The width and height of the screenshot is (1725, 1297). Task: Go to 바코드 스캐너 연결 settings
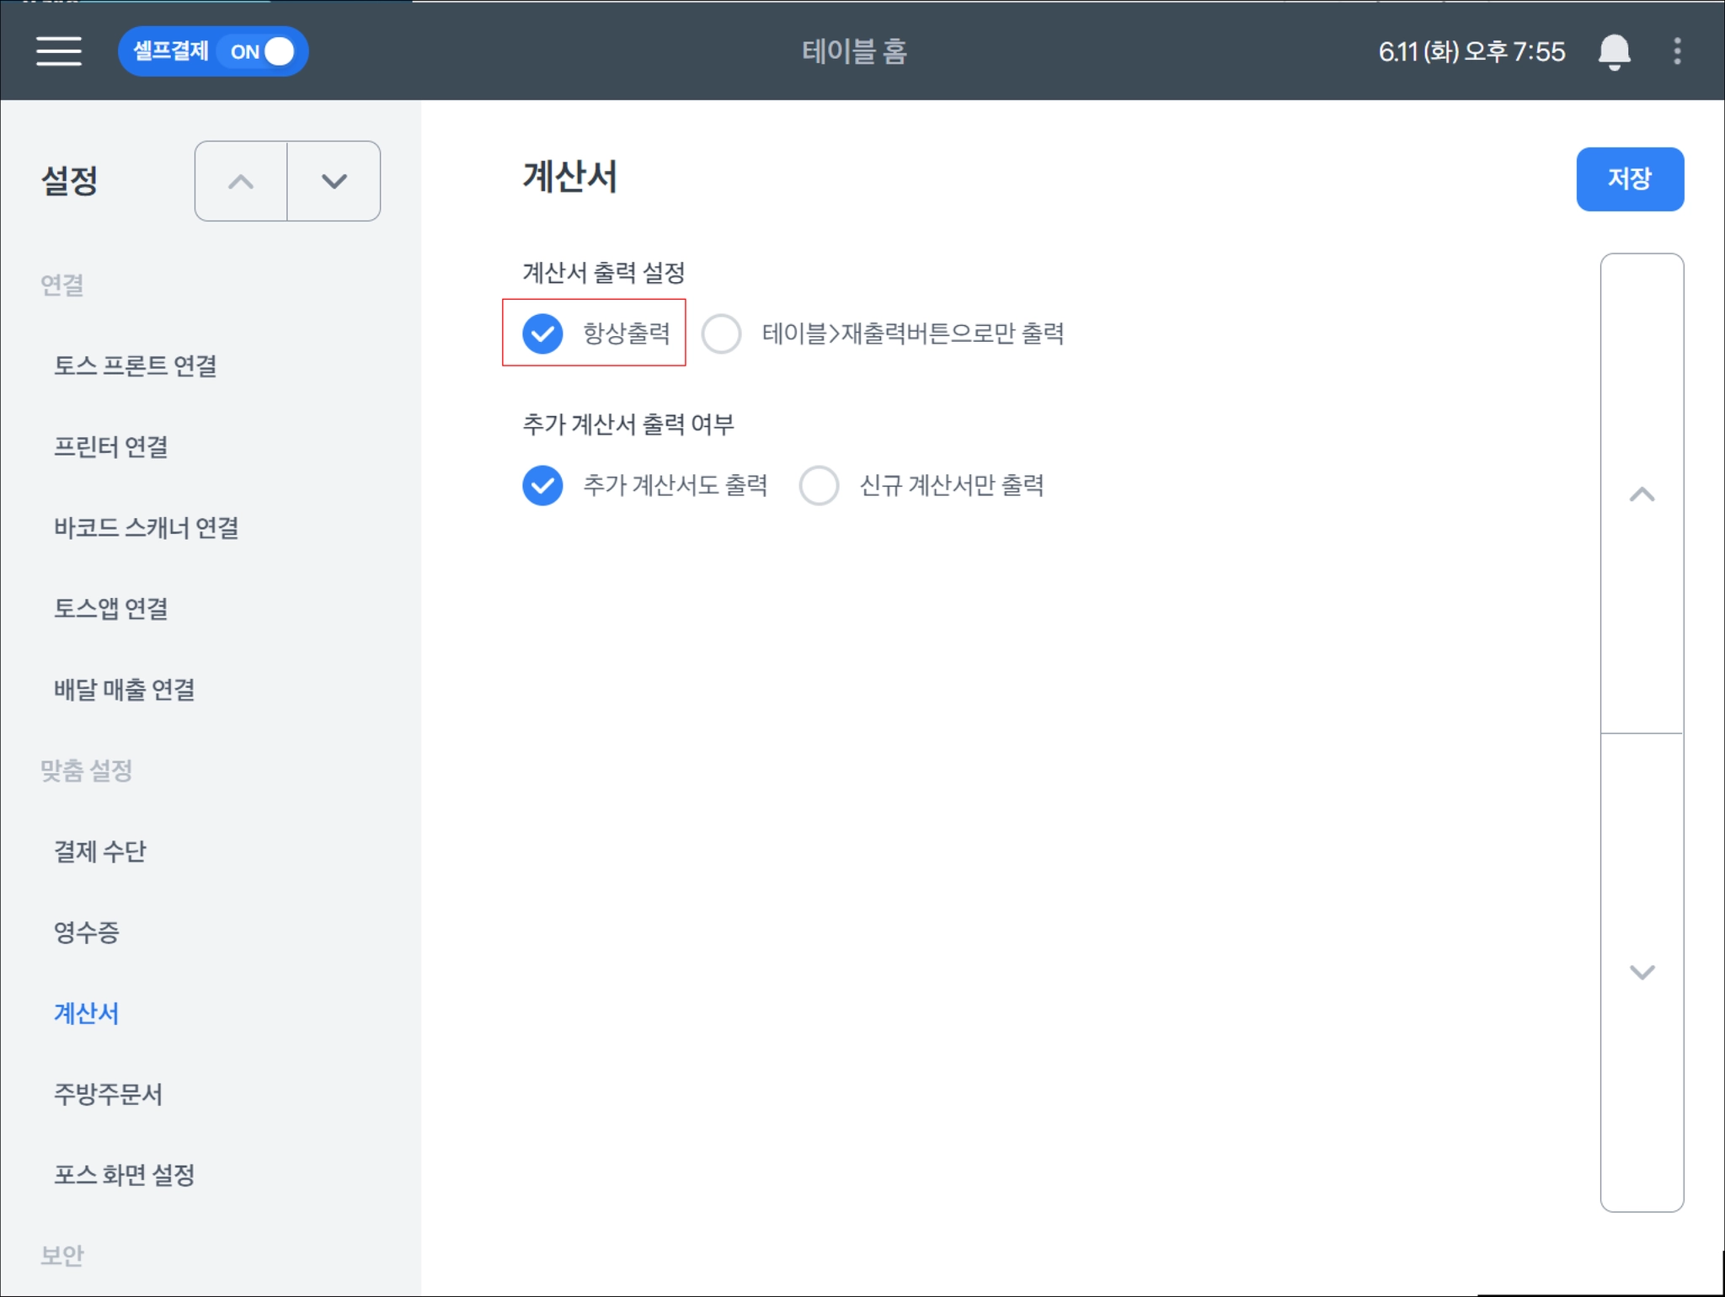(x=147, y=527)
